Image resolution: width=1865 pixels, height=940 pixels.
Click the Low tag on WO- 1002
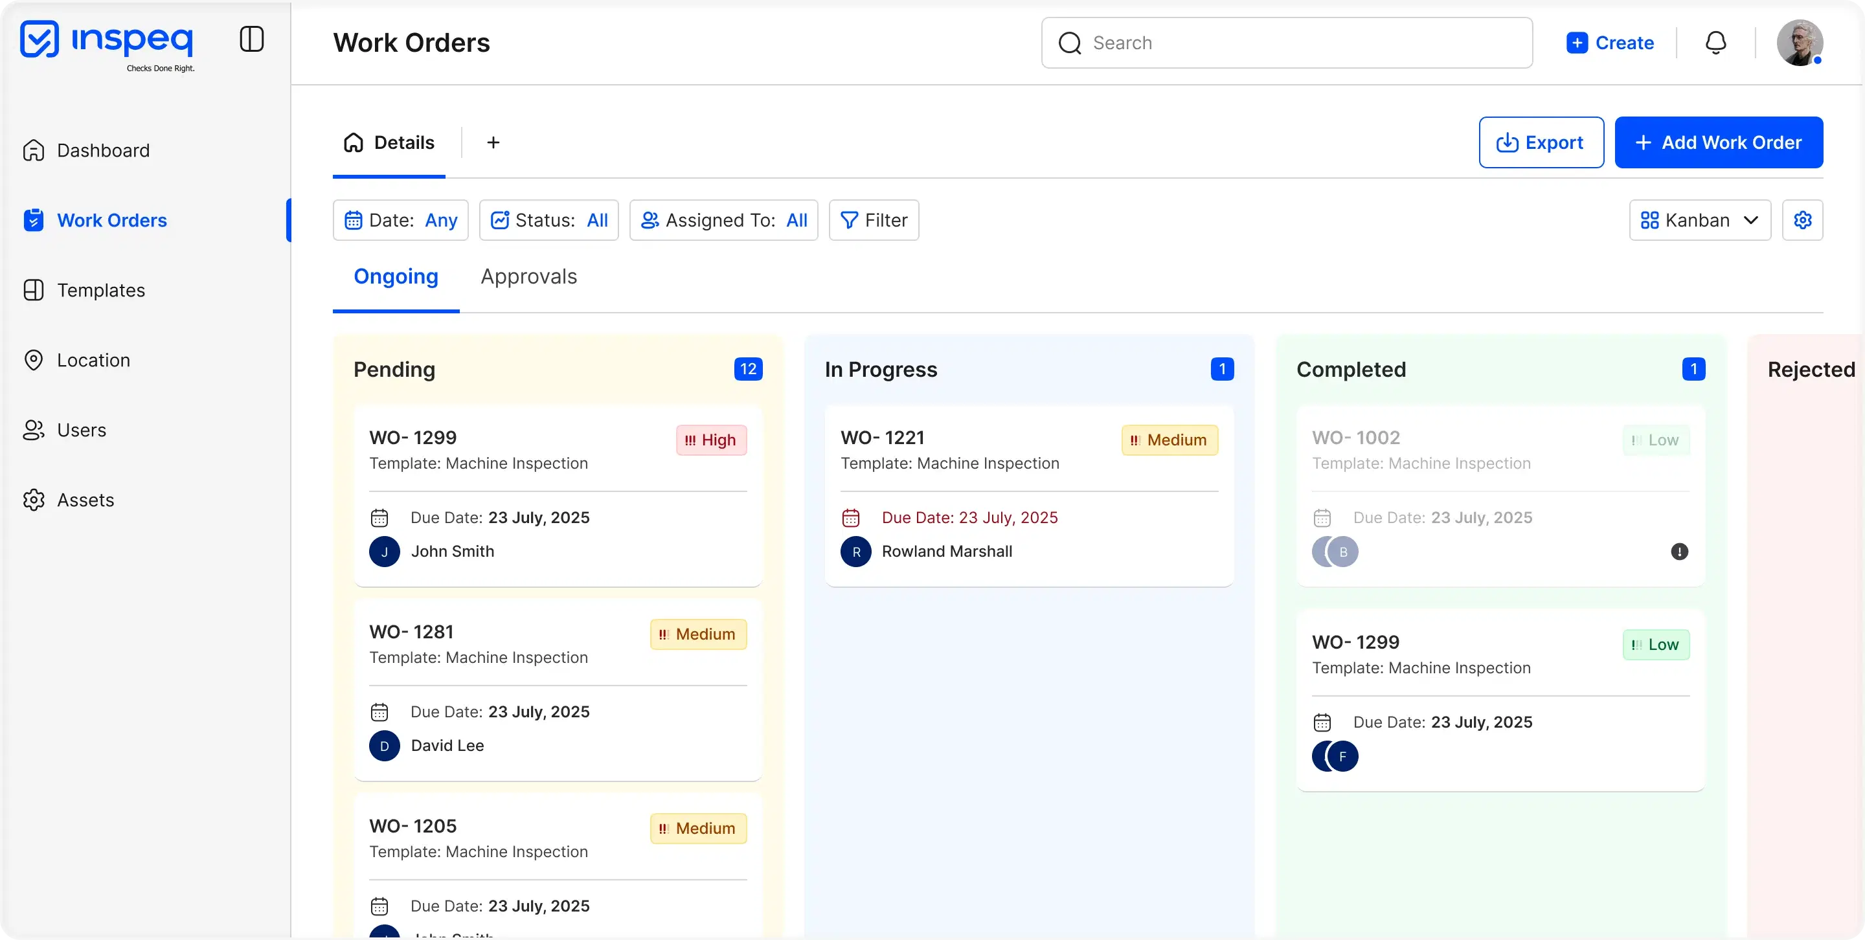[x=1656, y=440]
